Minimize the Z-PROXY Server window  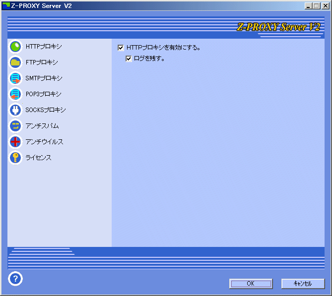coord(309,6)
